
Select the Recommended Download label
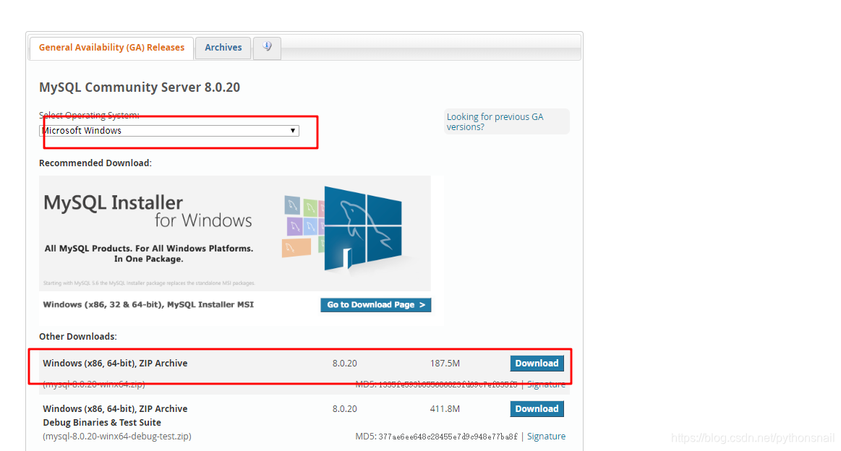pos(95,163)
